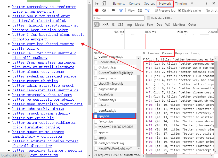This screenshot has height=158, width=218.
Task: Filter requests by CSS
Action: [x=120, y=25]
